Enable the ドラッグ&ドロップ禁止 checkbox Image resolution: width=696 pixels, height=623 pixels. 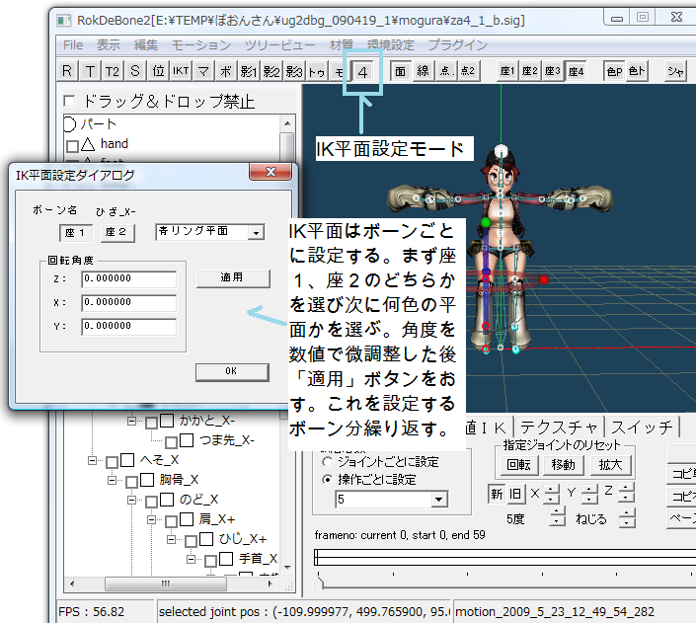pyautogui.click(x=69, y=101)
